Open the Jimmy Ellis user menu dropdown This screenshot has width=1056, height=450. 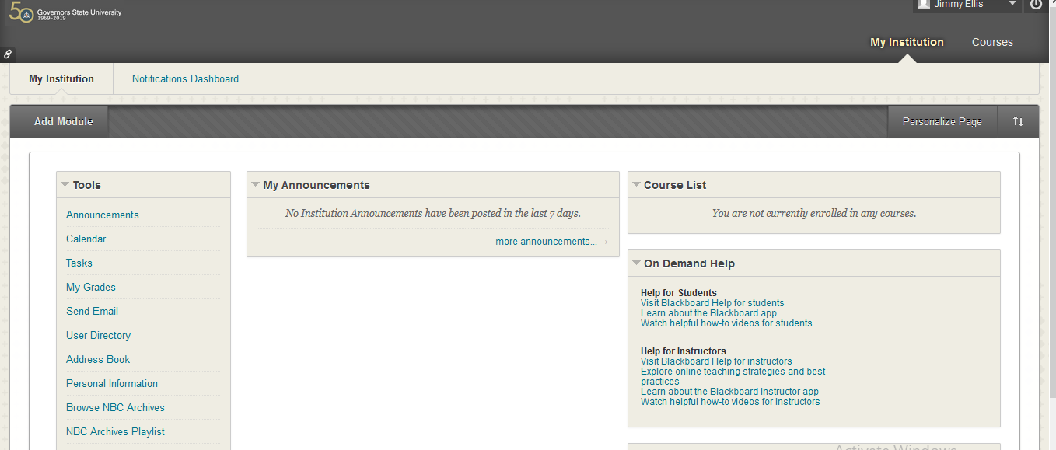point(1012,4)
